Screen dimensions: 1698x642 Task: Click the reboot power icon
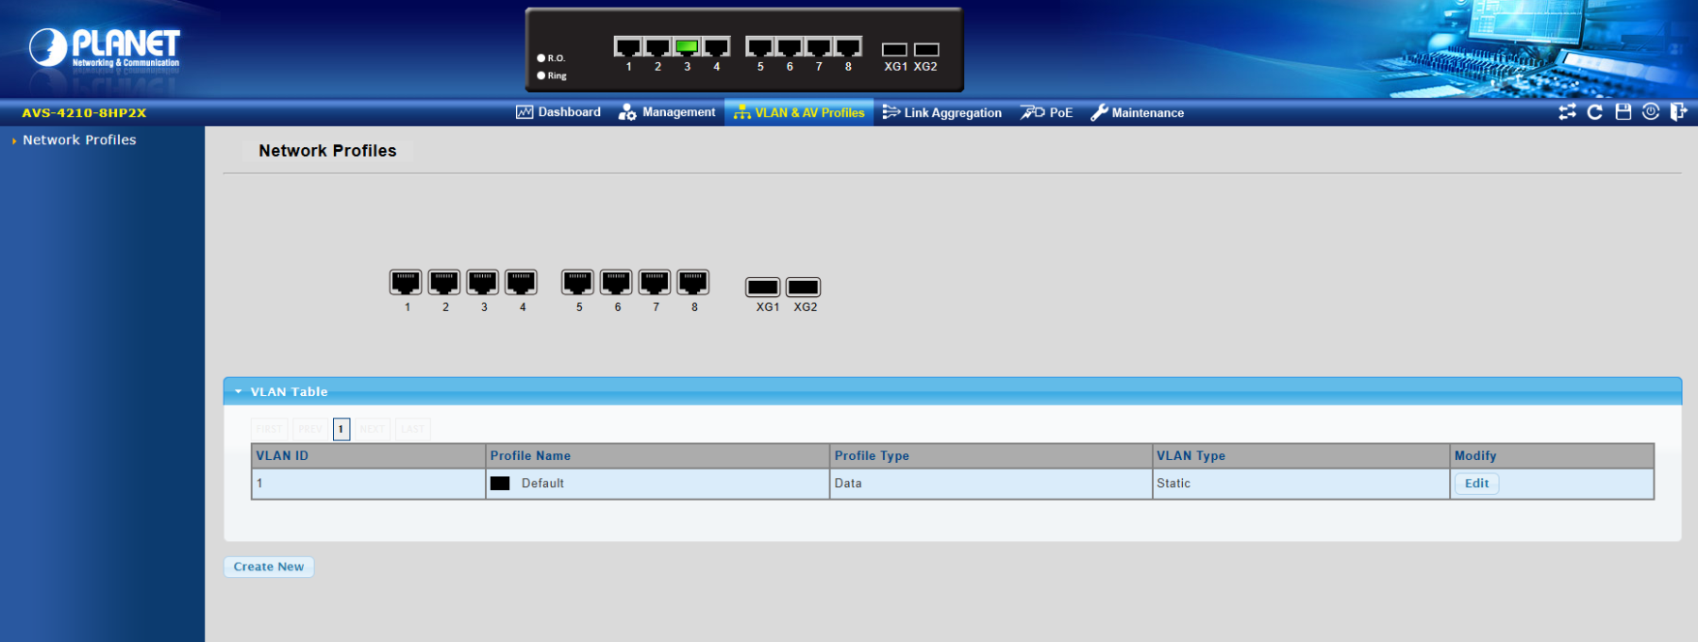[1651, 112]
